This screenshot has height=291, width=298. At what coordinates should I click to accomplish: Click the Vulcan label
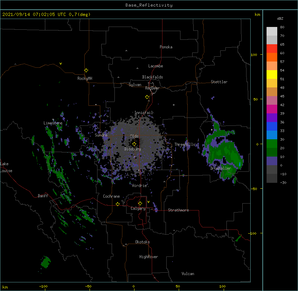(x=188, y=274)
